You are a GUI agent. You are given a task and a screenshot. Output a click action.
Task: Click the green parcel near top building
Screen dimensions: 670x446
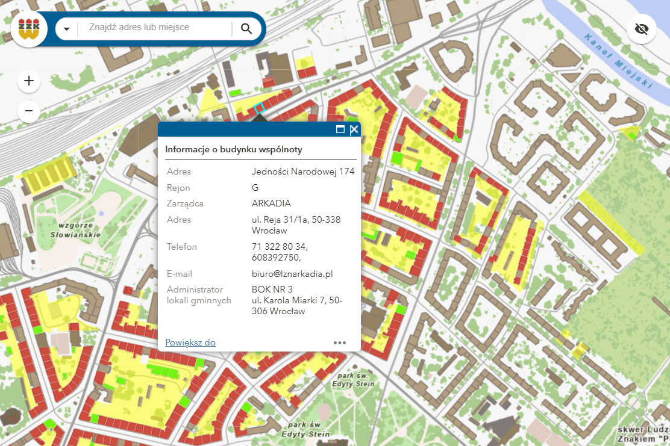point(235,92)
